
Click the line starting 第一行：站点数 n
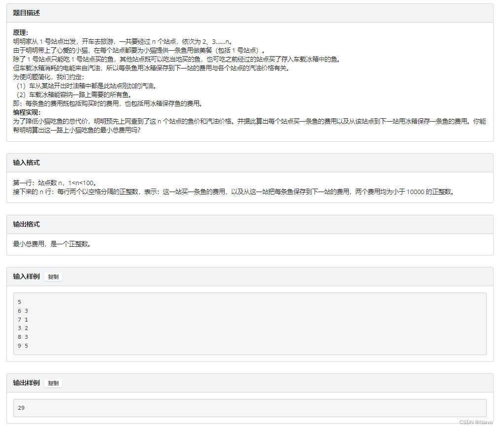(x=55, y=183)
